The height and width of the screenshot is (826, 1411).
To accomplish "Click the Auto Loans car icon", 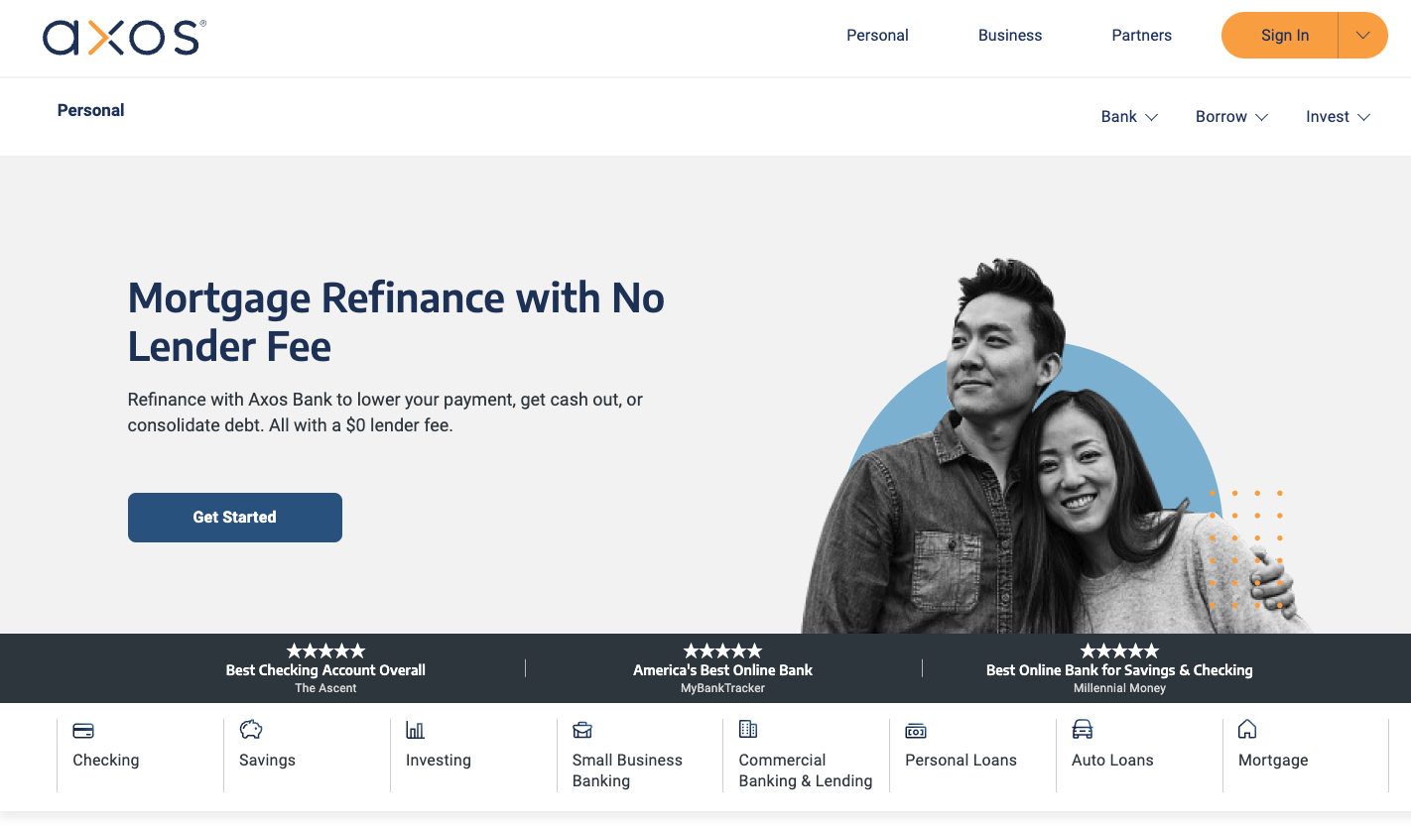I will [1083, 730].
